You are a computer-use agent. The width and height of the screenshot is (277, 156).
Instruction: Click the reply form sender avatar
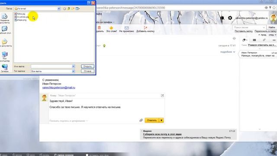pos(44,97)
